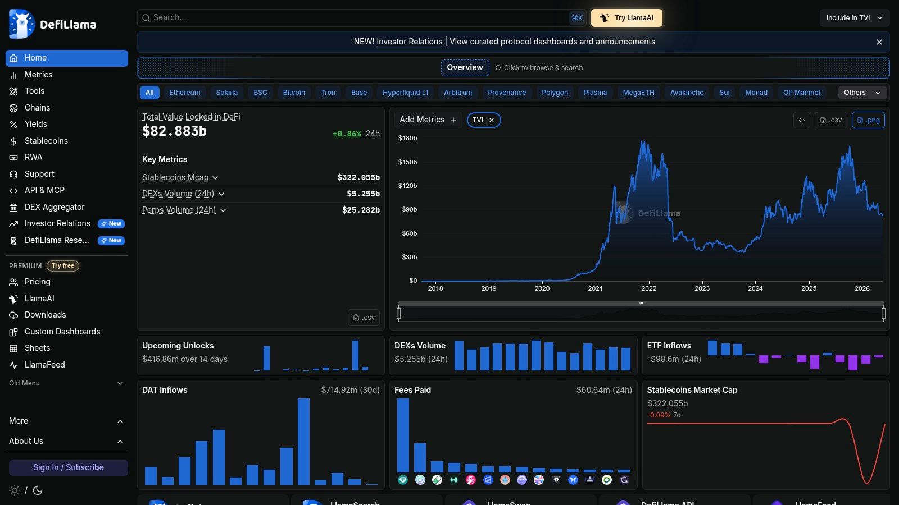Screen dimensions: 899x505
Task: Expand the Old Menu section
Action: 66,383
